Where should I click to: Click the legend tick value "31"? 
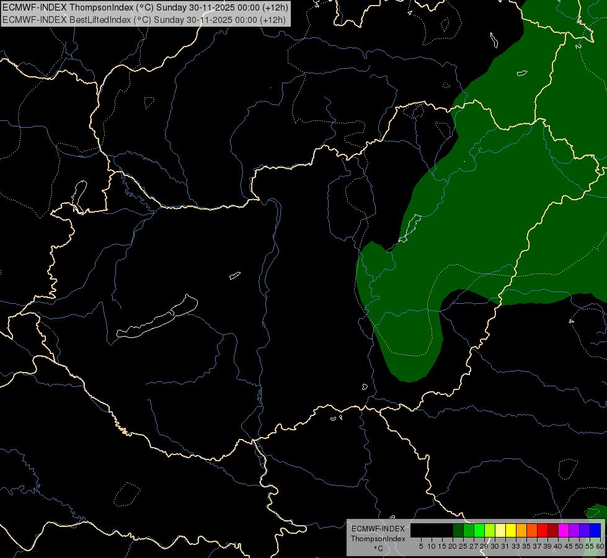click(x=505, y=546)
